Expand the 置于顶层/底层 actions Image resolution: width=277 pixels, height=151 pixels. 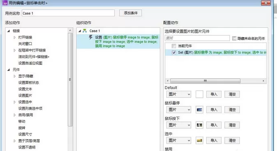point(15,141)
